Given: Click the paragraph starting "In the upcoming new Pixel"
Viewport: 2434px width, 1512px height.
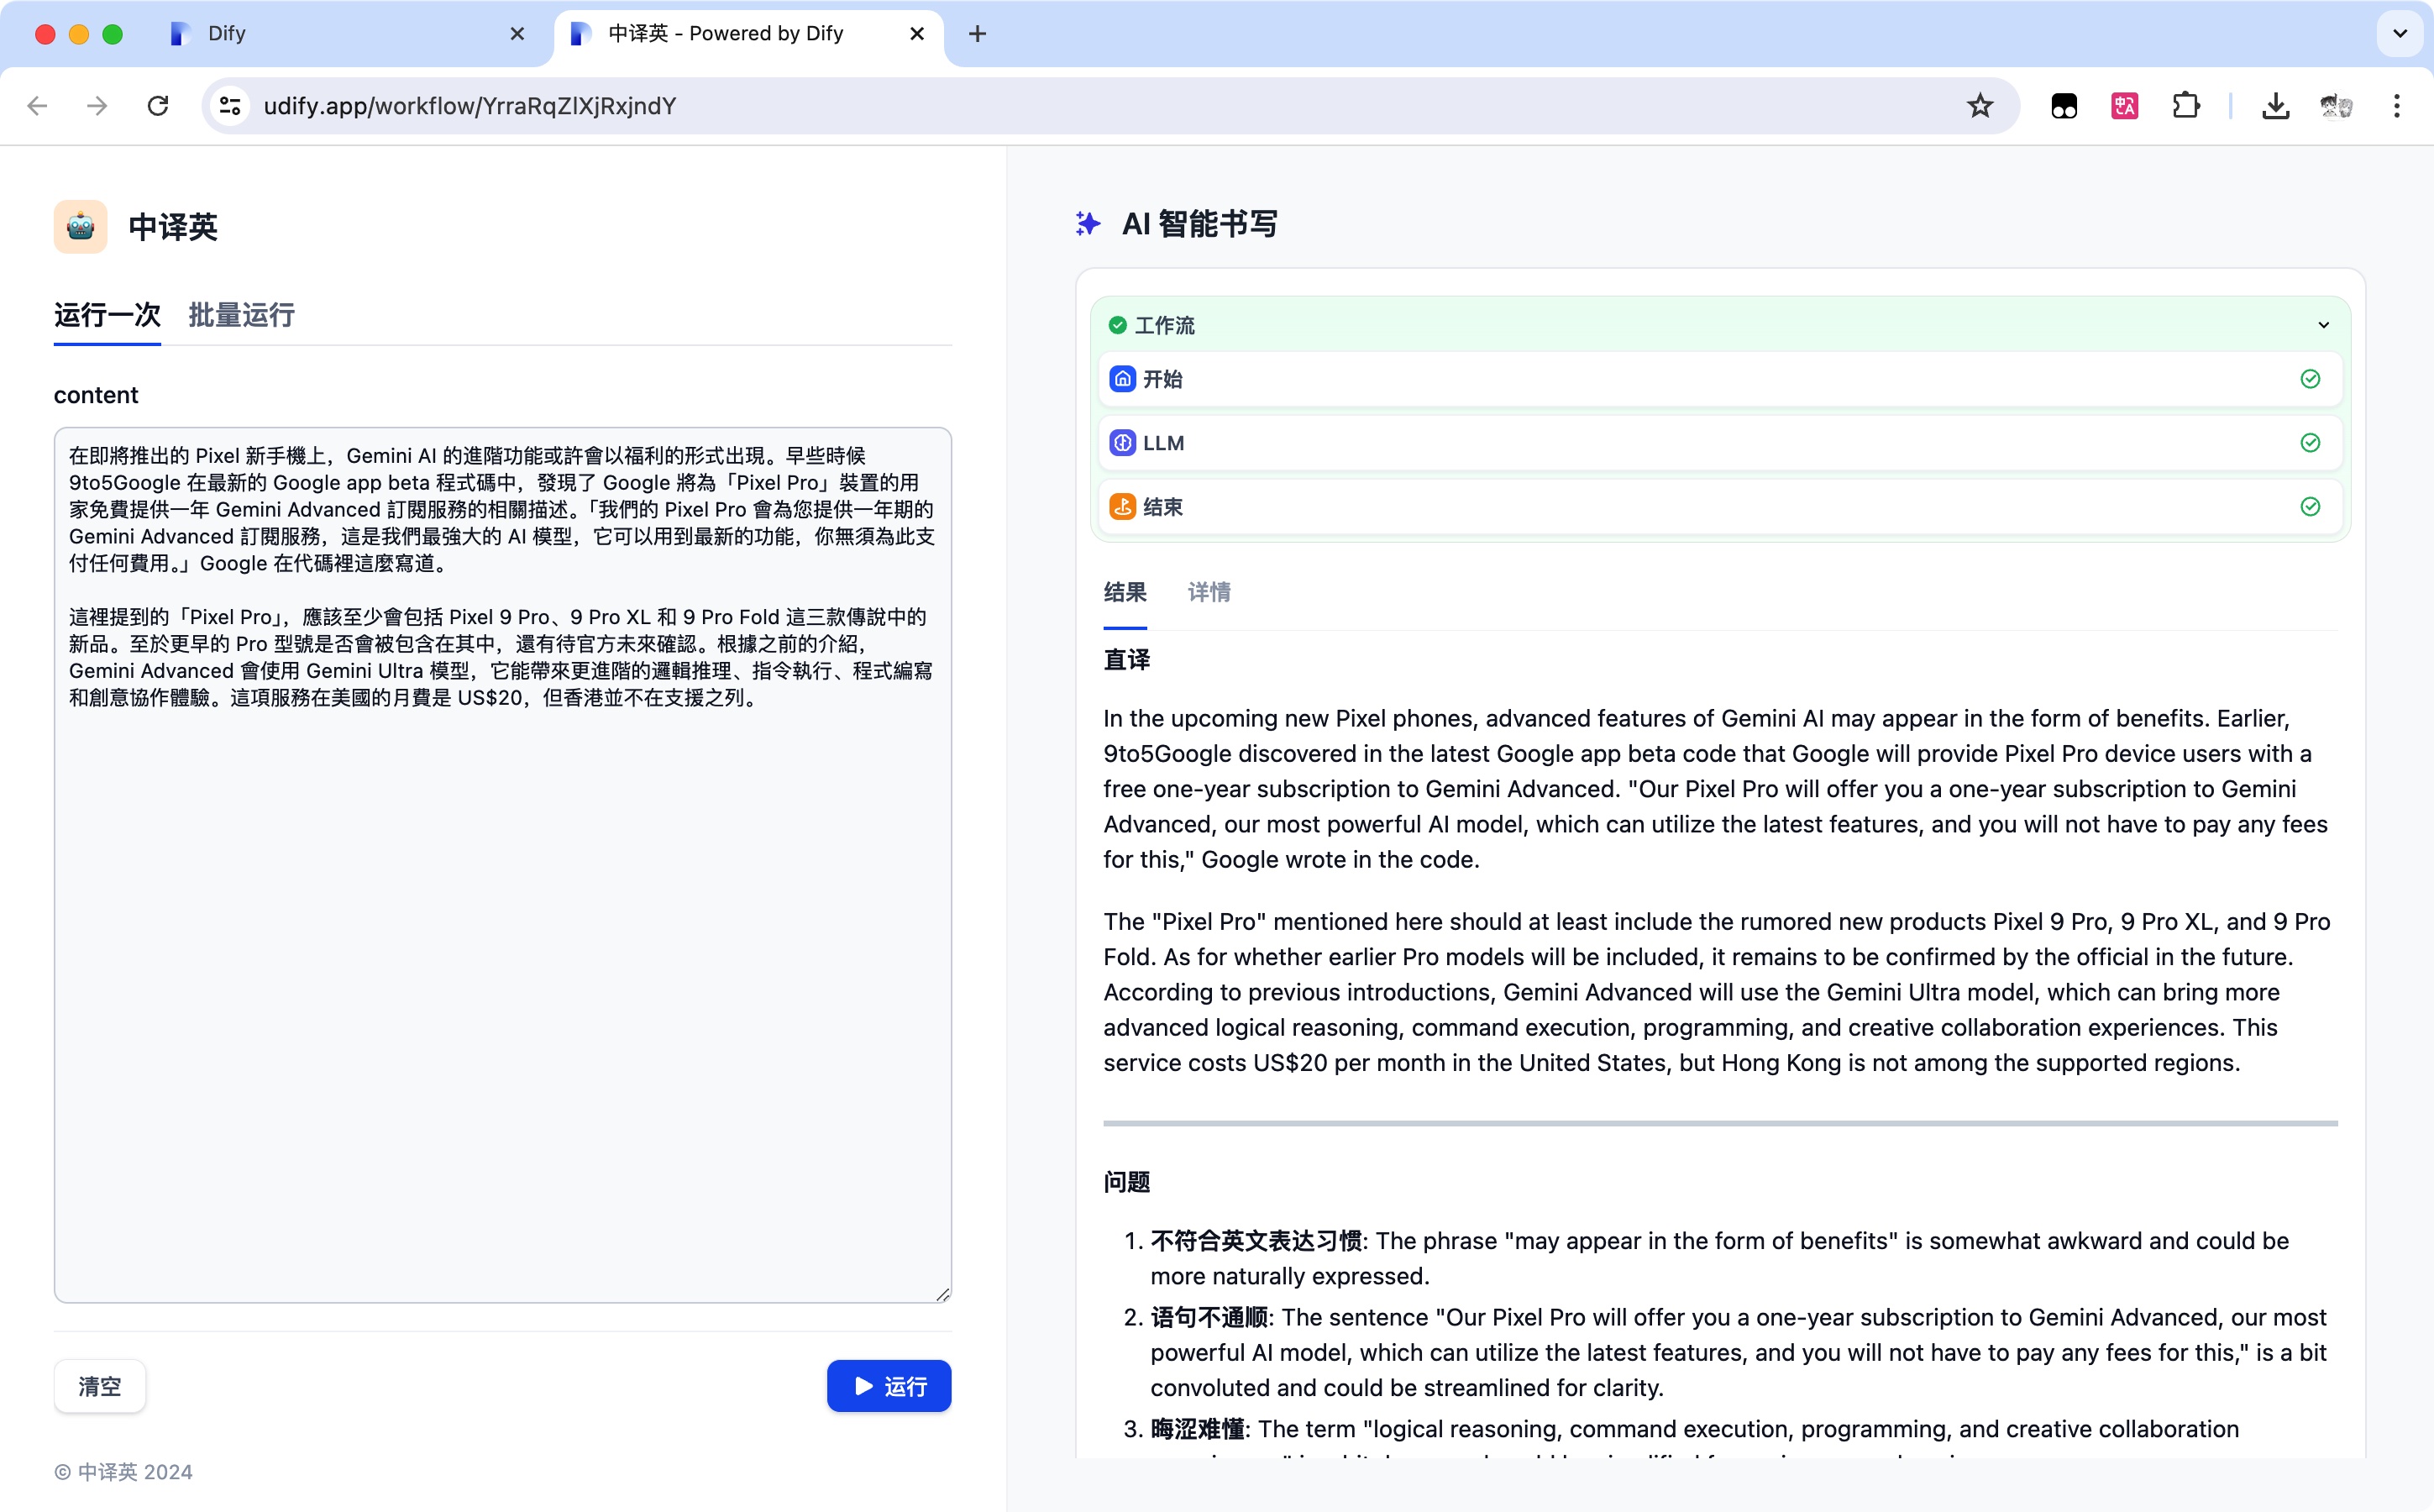Looking at the screenshot, I should pyautogui.click(x=1718, y=789).
